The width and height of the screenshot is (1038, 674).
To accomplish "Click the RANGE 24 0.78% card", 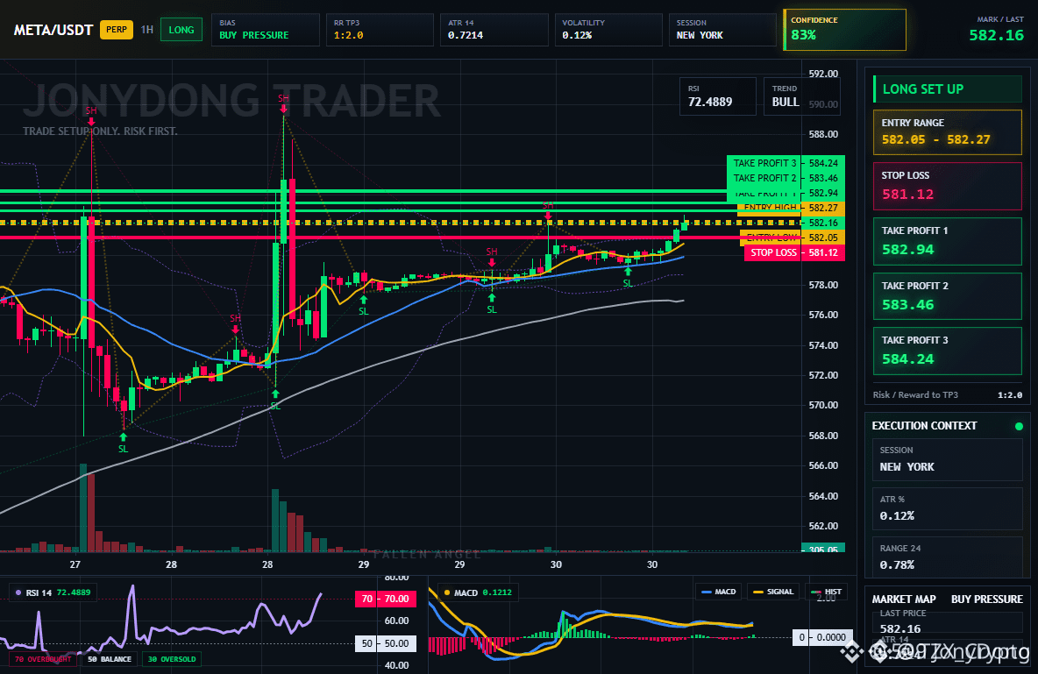I will [x=948, y=557].
